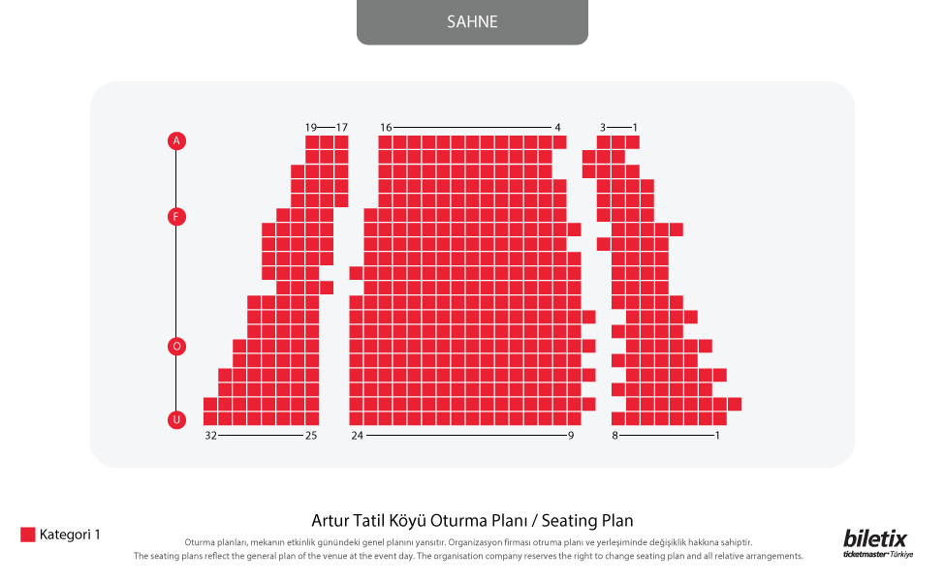The height and width of the screenshot is (581, 945).
Task: Select seat 8 in row U
Action: pos(618,418)
